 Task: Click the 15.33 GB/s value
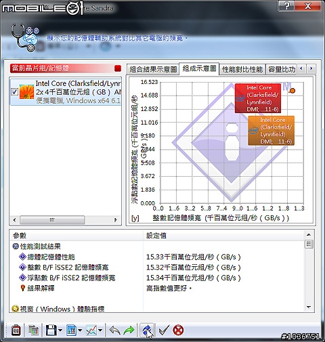point(194,257)
